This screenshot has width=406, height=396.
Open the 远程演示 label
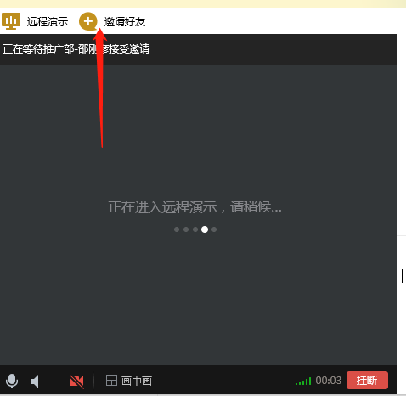coord(48,22)
